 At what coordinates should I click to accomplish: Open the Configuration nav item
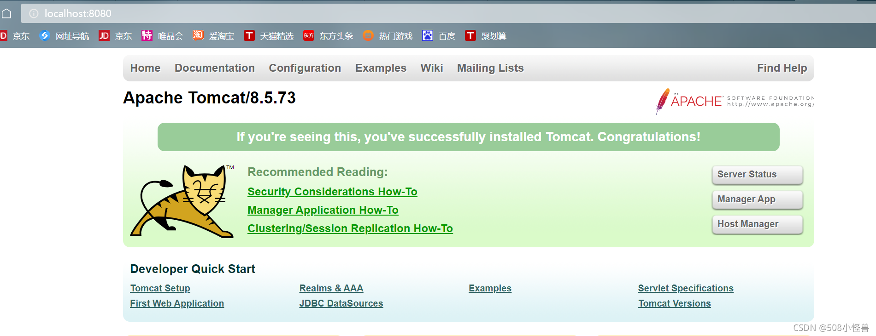[305, 68]
